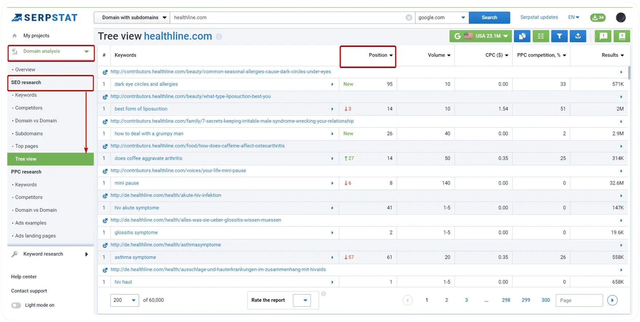Screen dimensions: 640x322
Task: Expand the USA 23.1M database selector
Action: point(481,36)
